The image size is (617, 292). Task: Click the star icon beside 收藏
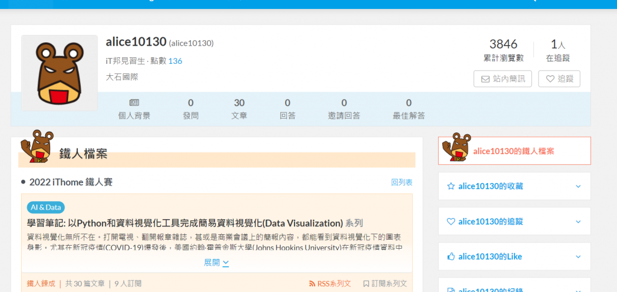pos(451,186)
